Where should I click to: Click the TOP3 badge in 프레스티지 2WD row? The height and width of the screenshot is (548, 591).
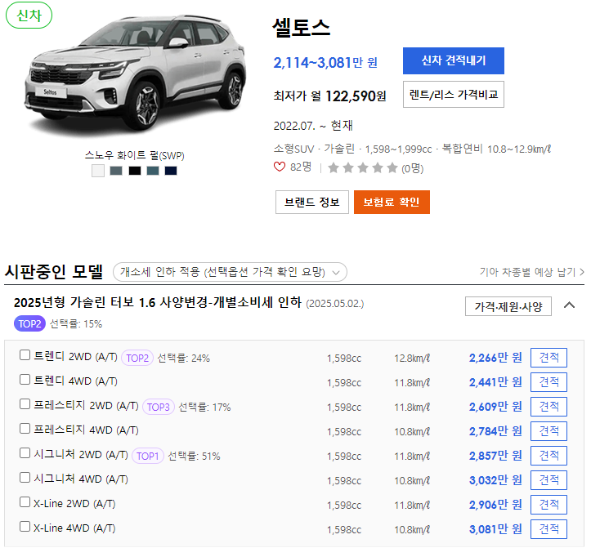pos(159,408)
